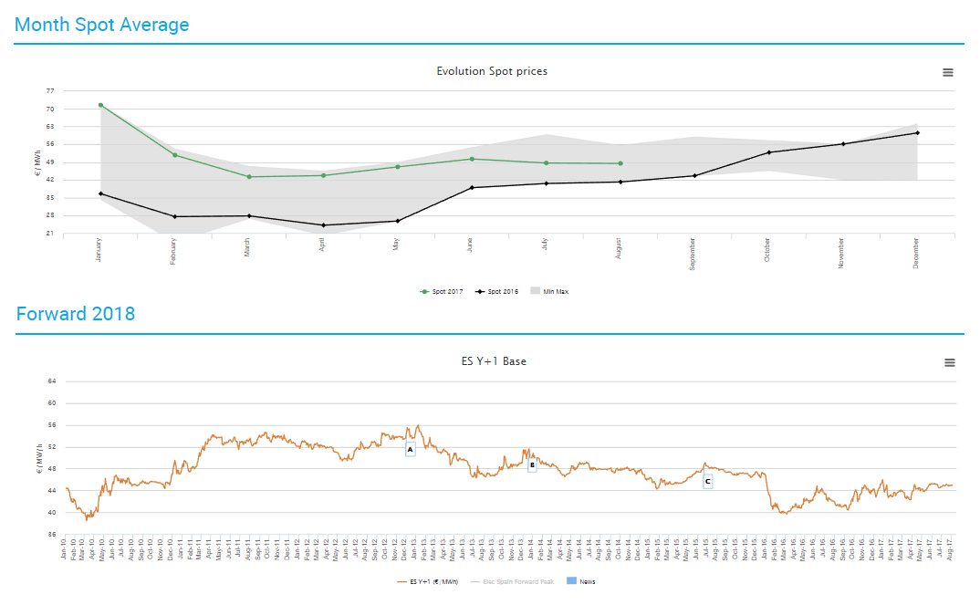Toggle Min Max range in legend
The height and width of the screenshot is (605, 980).
click(556, 291)
